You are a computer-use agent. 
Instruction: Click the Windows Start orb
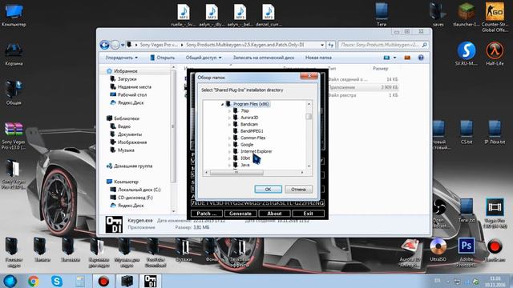[x=10, y=281]
